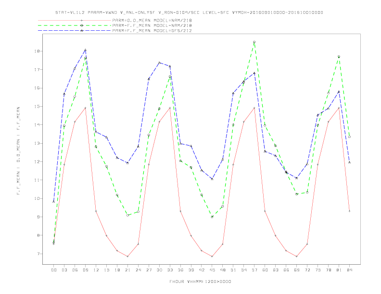Click the vertical y-axis title F.F_MEAN | O.O_MEAN

click(x=18, y=151)
